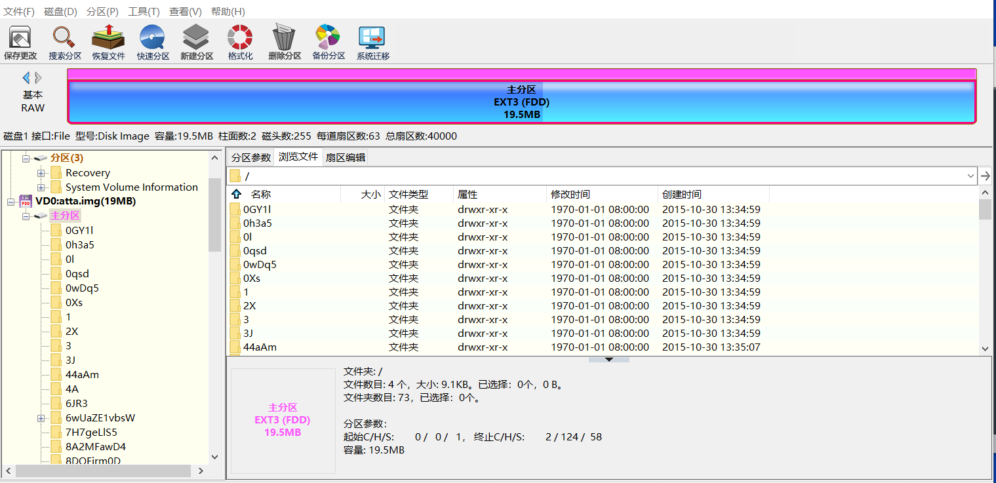Viewport: 996px width, 483px height.
Task: Click the 主分区 EXT3 thumbnail in the details pane
Action: [x=283, y=420]
